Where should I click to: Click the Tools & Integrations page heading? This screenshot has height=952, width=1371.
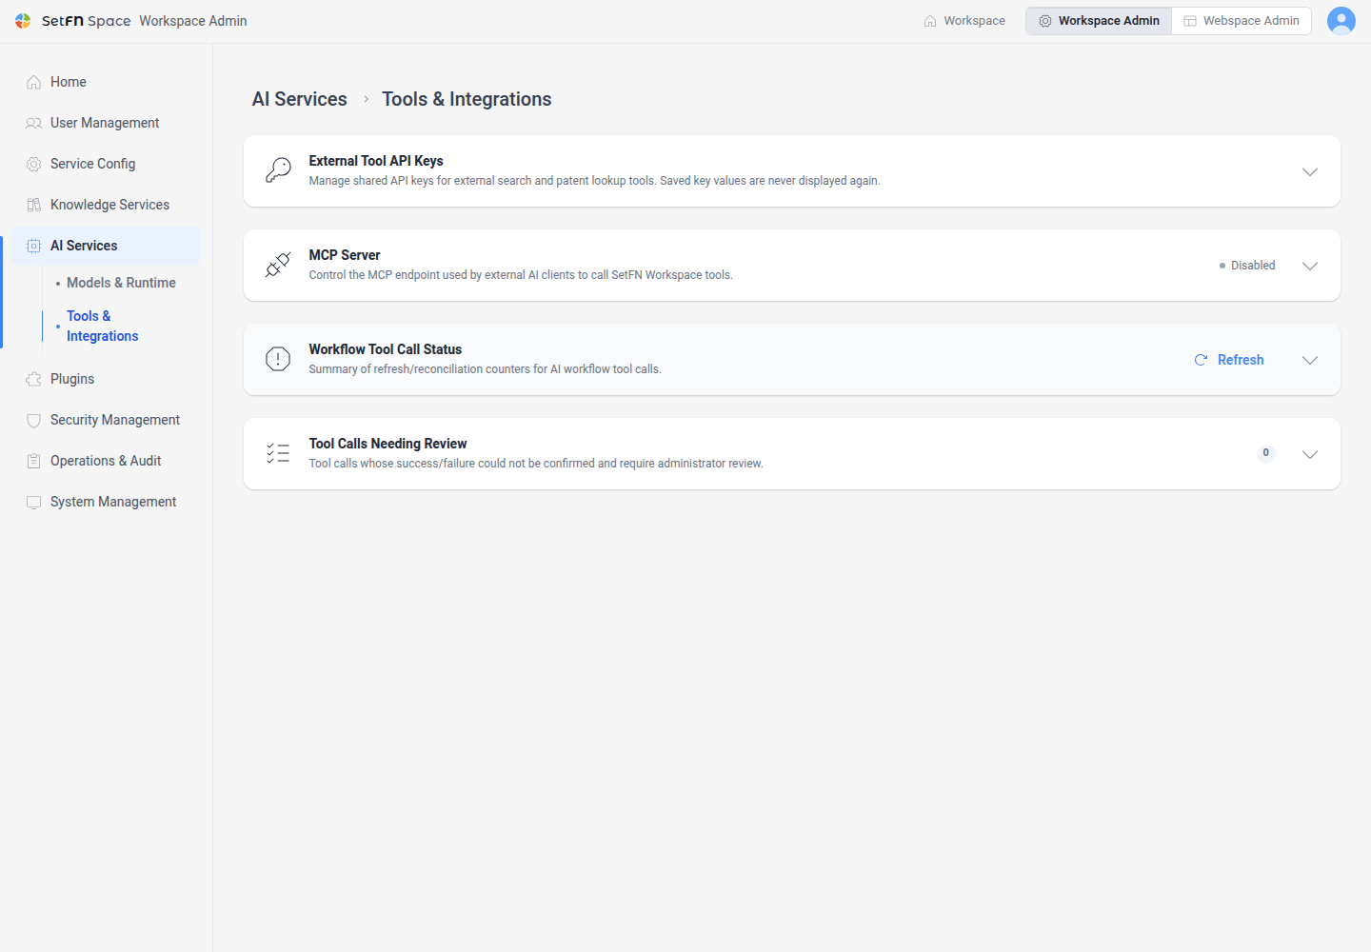point(467,99)
